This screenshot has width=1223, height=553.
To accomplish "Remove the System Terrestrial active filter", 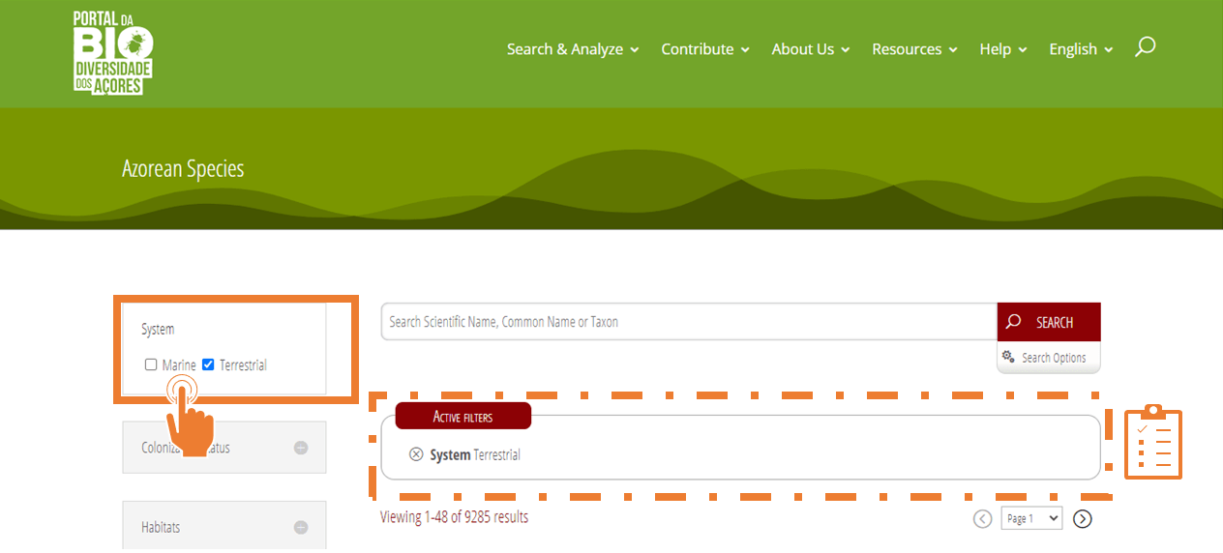I will pos(416,454).
